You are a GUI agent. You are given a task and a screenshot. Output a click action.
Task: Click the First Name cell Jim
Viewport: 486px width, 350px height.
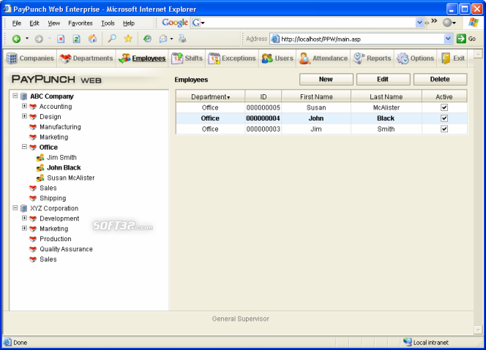tap(316, 129)
